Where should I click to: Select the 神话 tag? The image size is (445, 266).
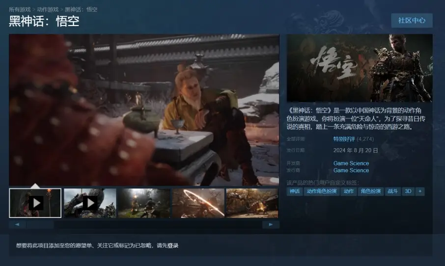(x=295, y=191)
